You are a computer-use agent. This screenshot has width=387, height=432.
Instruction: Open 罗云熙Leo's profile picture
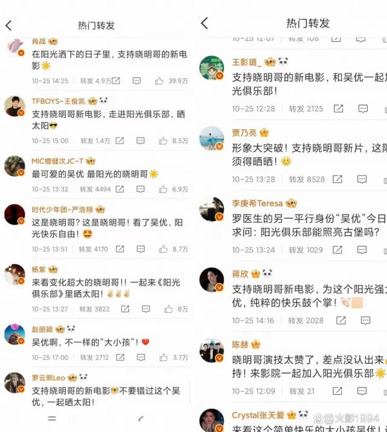coord(15,382)
